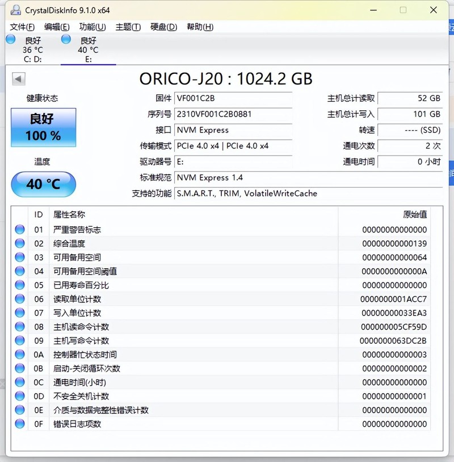The width and height of the screenshot is (454, 462).
Task: Click the blue status dot beside 严重警告标志
Action: point(20,230)
